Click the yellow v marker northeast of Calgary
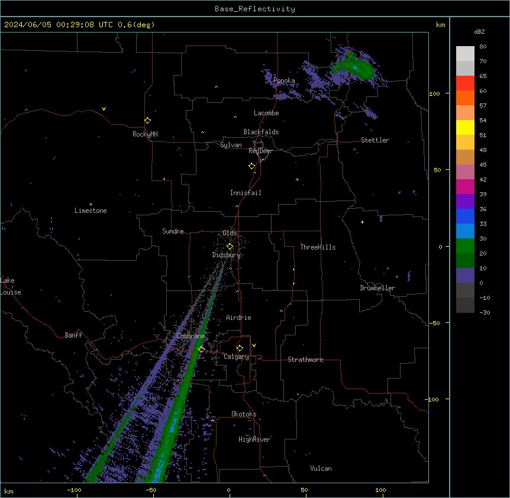The image size is (510, 498). [x=254, y=345]
